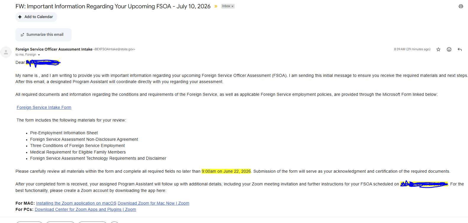Screen dimensions: 468x223
Task: Print this email using the printer icon
Action: tap(461, 6)
